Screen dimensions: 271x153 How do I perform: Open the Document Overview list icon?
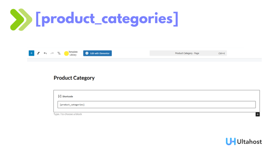pos(59,53)
